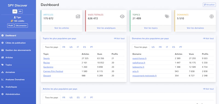The height and width of the screenshot is (104, 219).
Task: Open Voir les analytiques link
Action: point(106,28)
